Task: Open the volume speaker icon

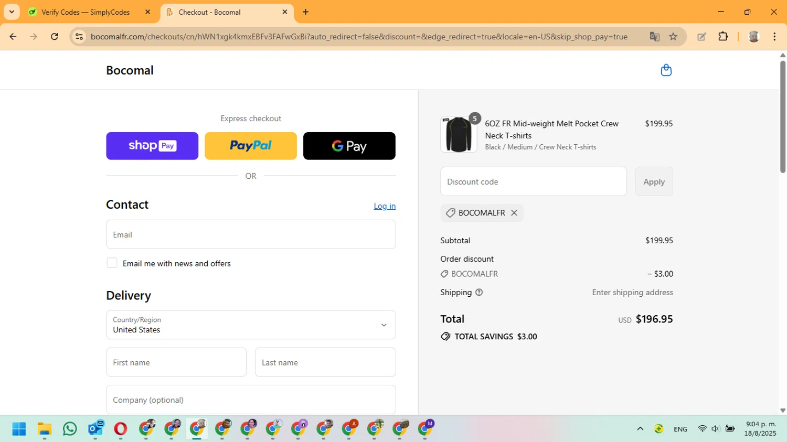Action: 715,429
